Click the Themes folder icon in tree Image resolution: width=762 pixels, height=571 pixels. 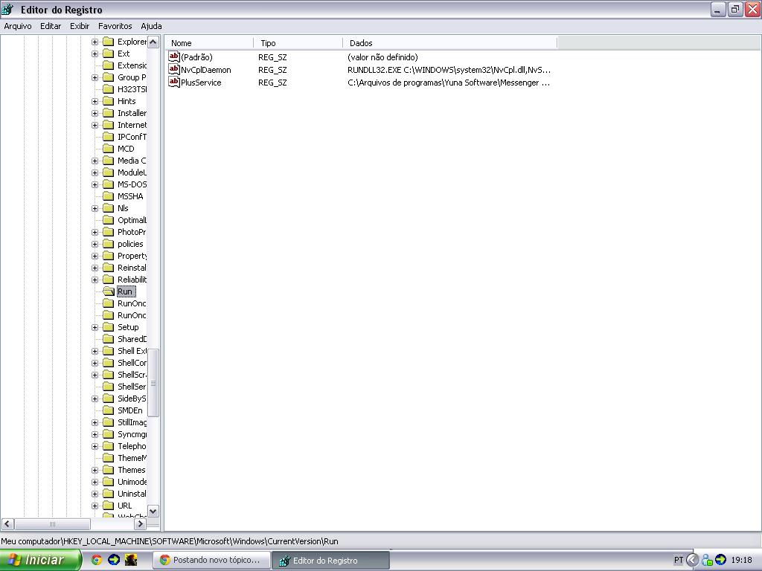click(x=108, y=470)
